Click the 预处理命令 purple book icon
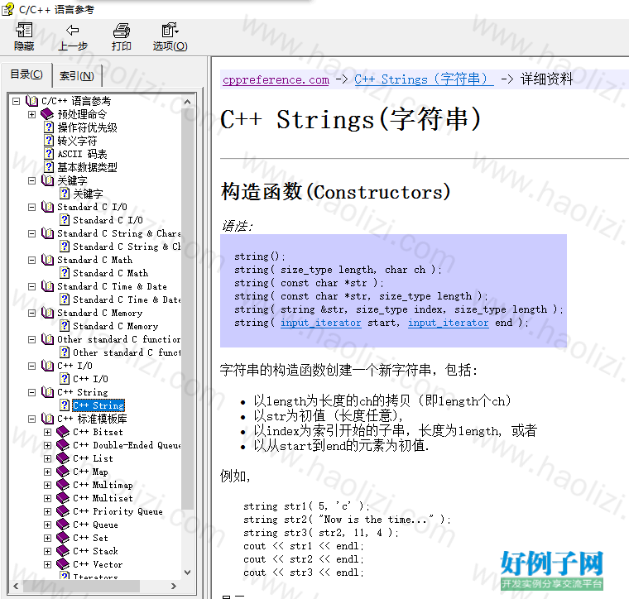The width and height of the screenshot is (629, 599). [x=47, y=114]
